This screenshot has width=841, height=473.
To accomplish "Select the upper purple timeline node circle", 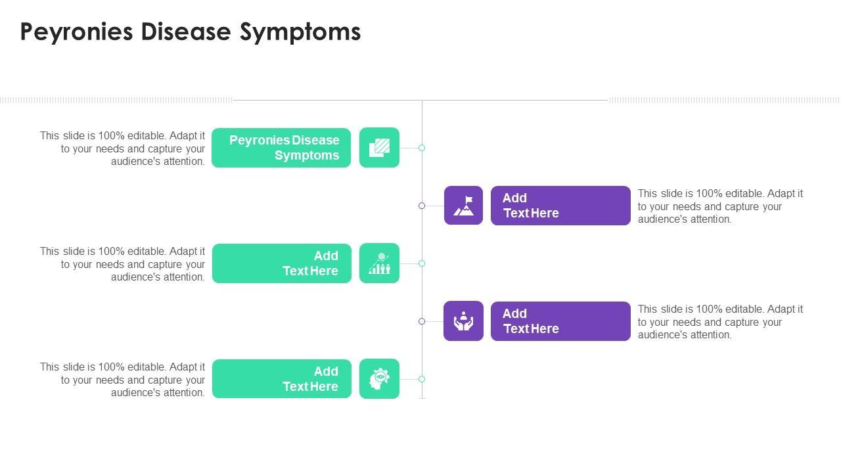I will click(x=422, y=206).
